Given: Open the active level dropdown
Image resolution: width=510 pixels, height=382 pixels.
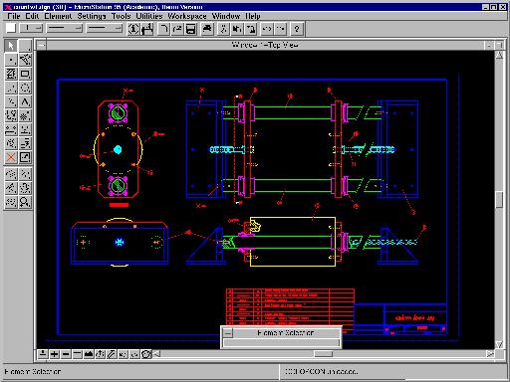Looking at the screenshot, I should point(31,29).
